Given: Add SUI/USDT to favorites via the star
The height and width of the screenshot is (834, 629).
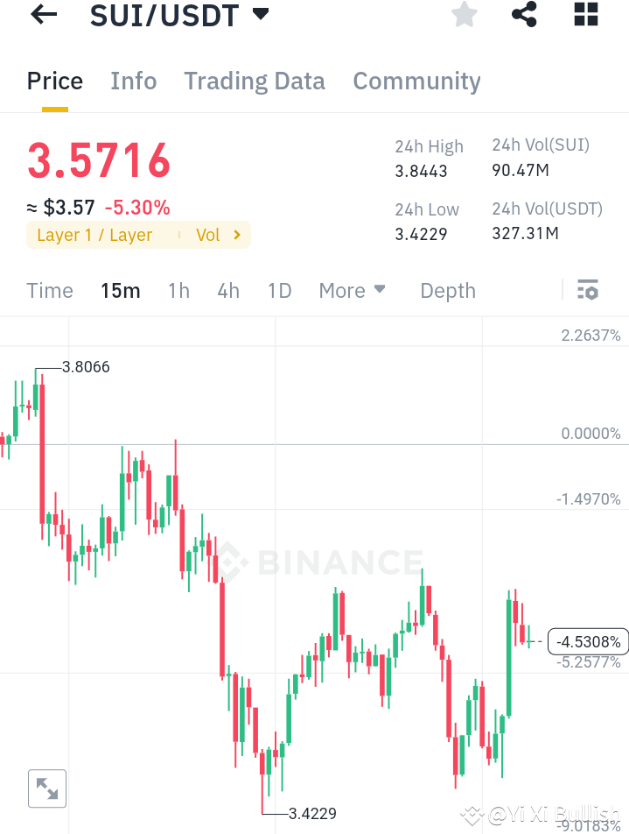Looking at the screenshot, I should pos(464,15).
